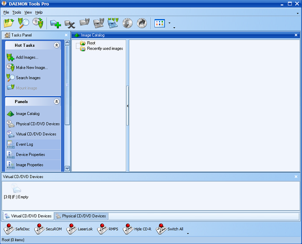The width and height of the screenshot is (302, 244).
Task: Collapse the Hot Tasks section
Action: (x=56, y=45)
